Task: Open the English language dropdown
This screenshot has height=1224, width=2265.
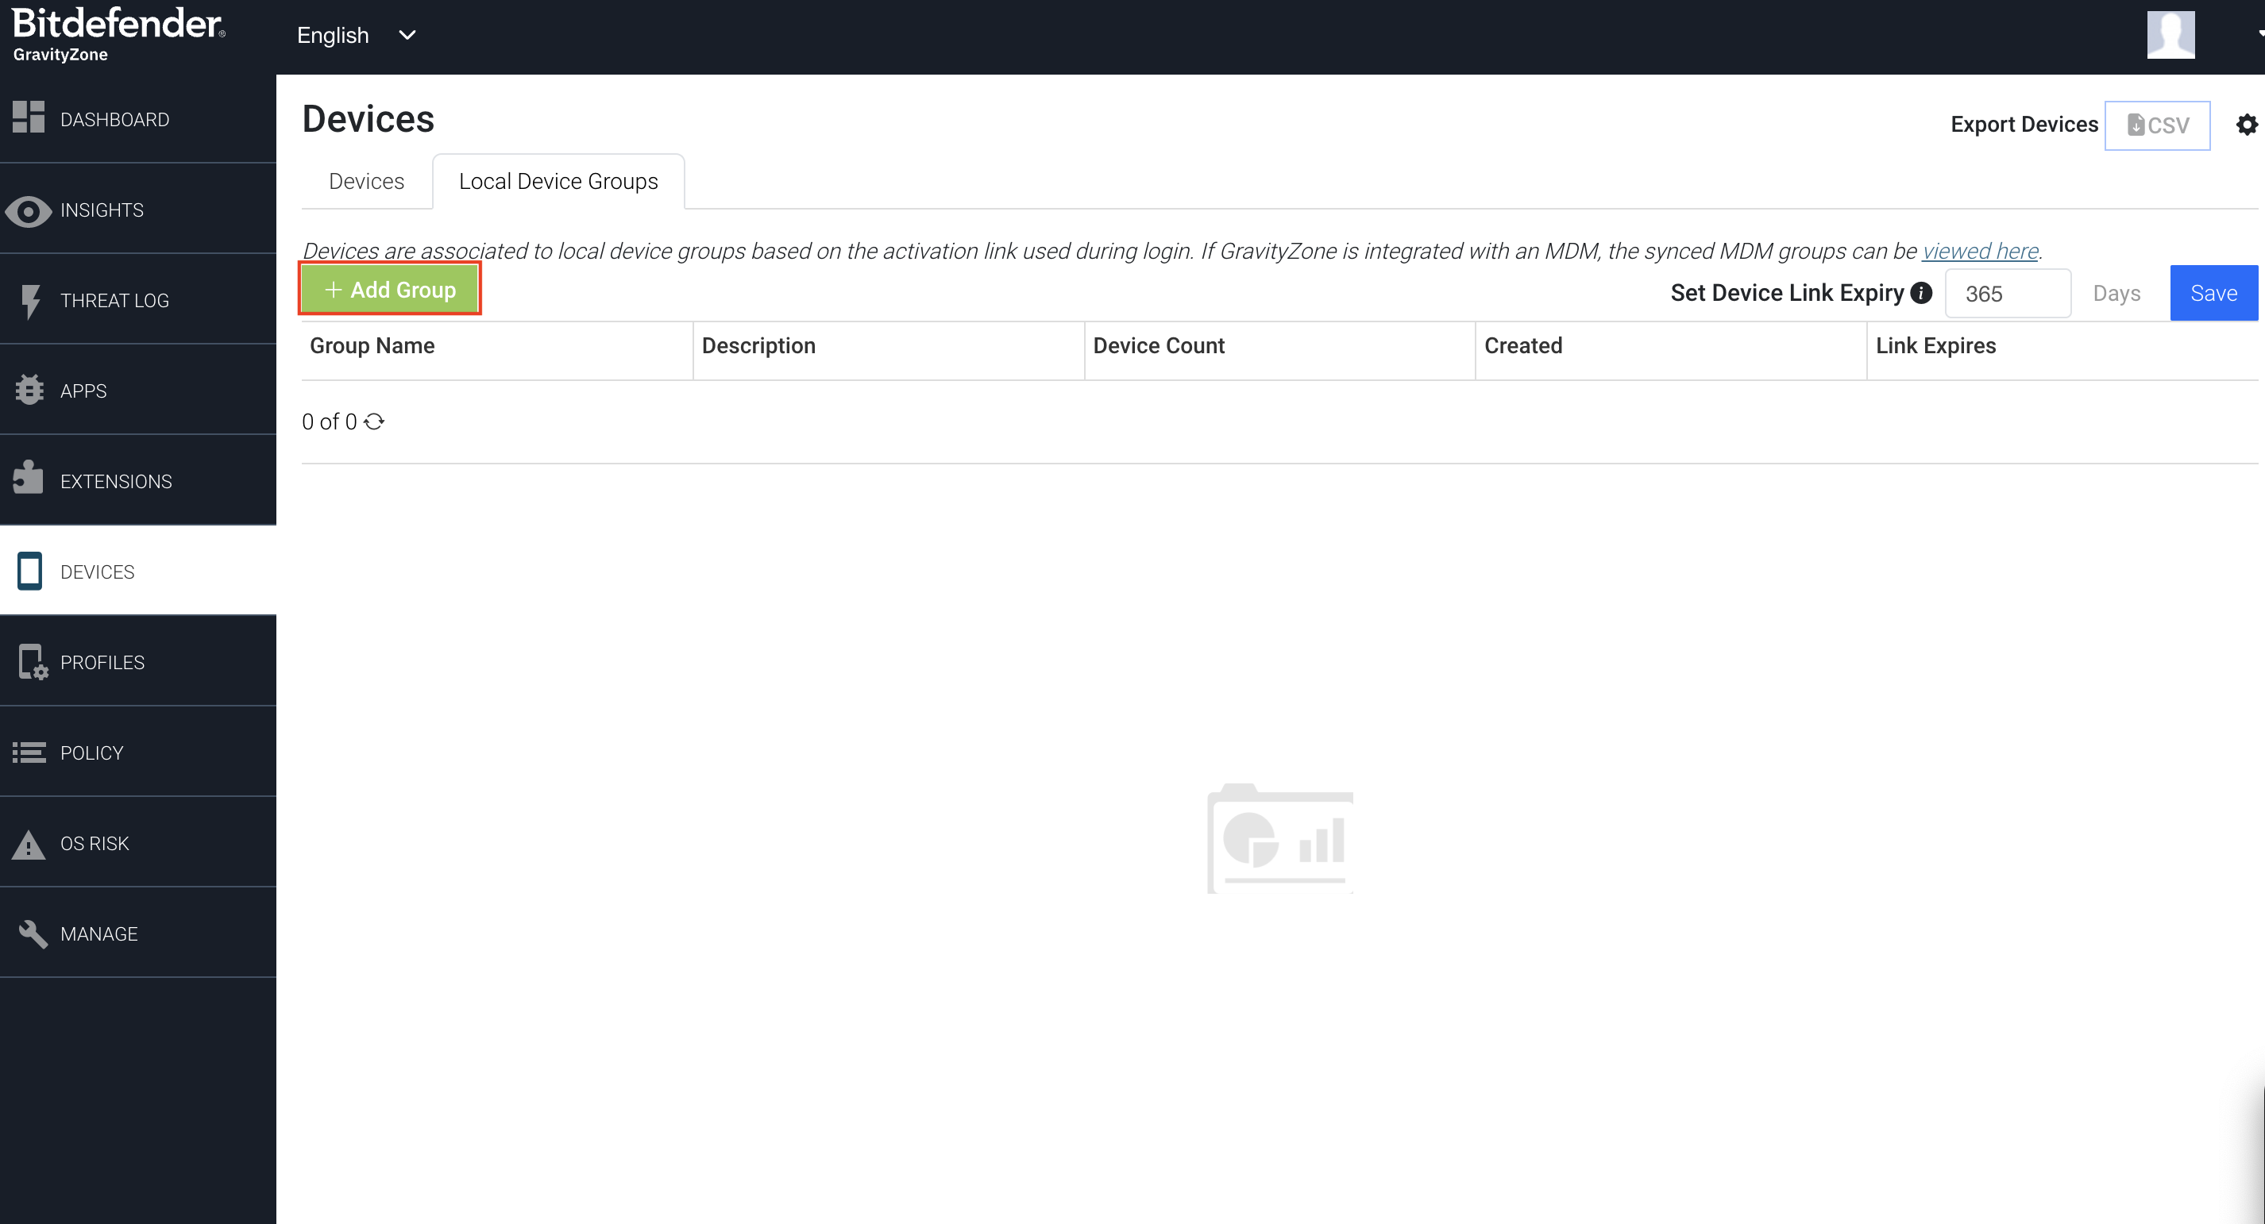Action: [356, 35]
